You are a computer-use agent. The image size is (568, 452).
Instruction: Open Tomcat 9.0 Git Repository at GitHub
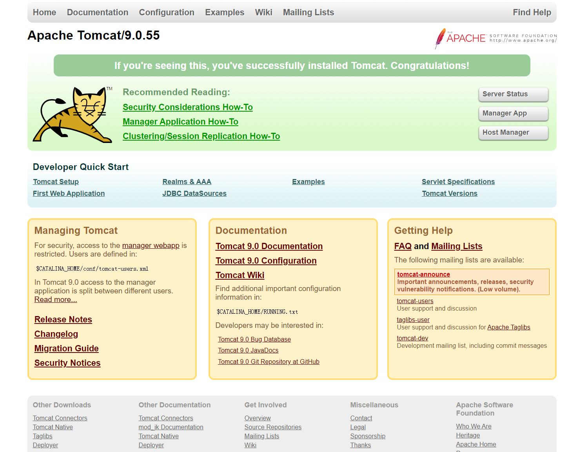269,362
